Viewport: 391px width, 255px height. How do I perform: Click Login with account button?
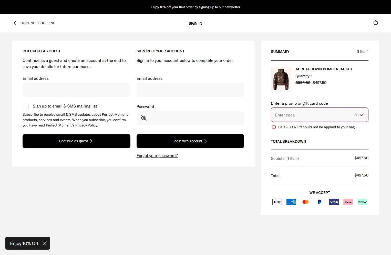click(190, 141)
